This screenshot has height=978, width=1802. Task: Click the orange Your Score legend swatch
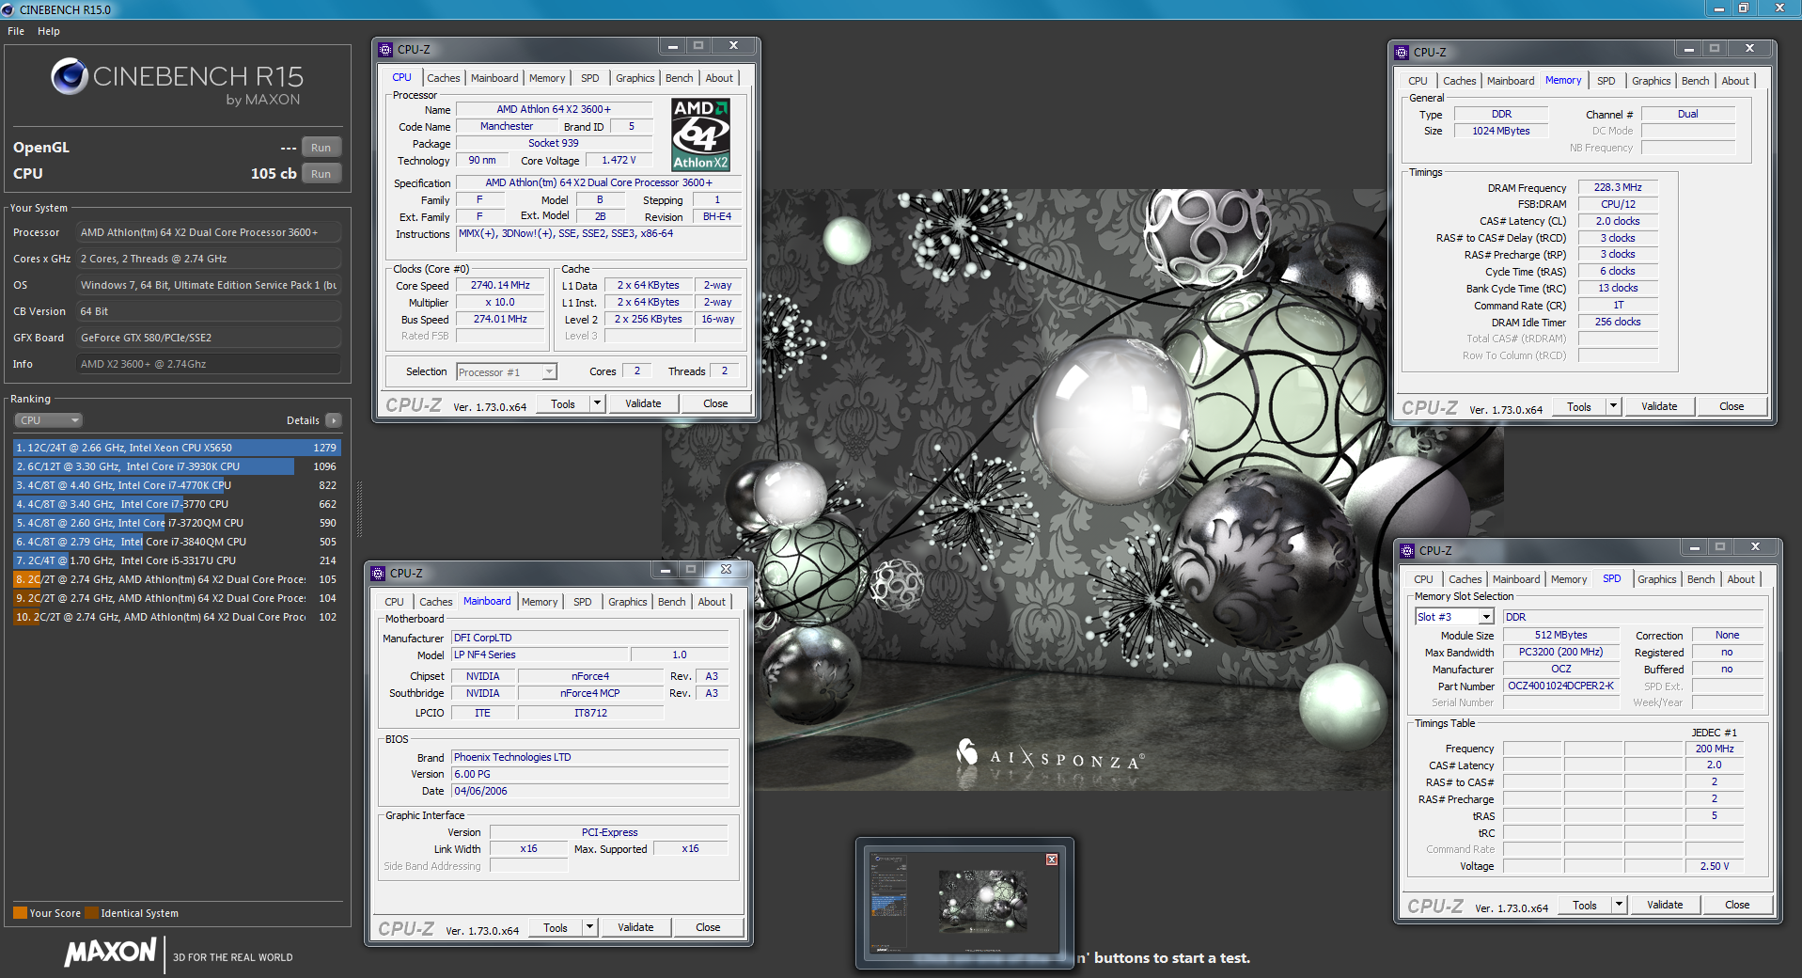coord(20,913)
